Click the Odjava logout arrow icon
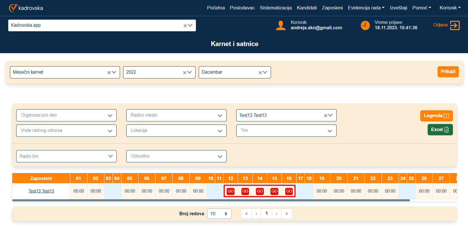 tap(455, 25)
